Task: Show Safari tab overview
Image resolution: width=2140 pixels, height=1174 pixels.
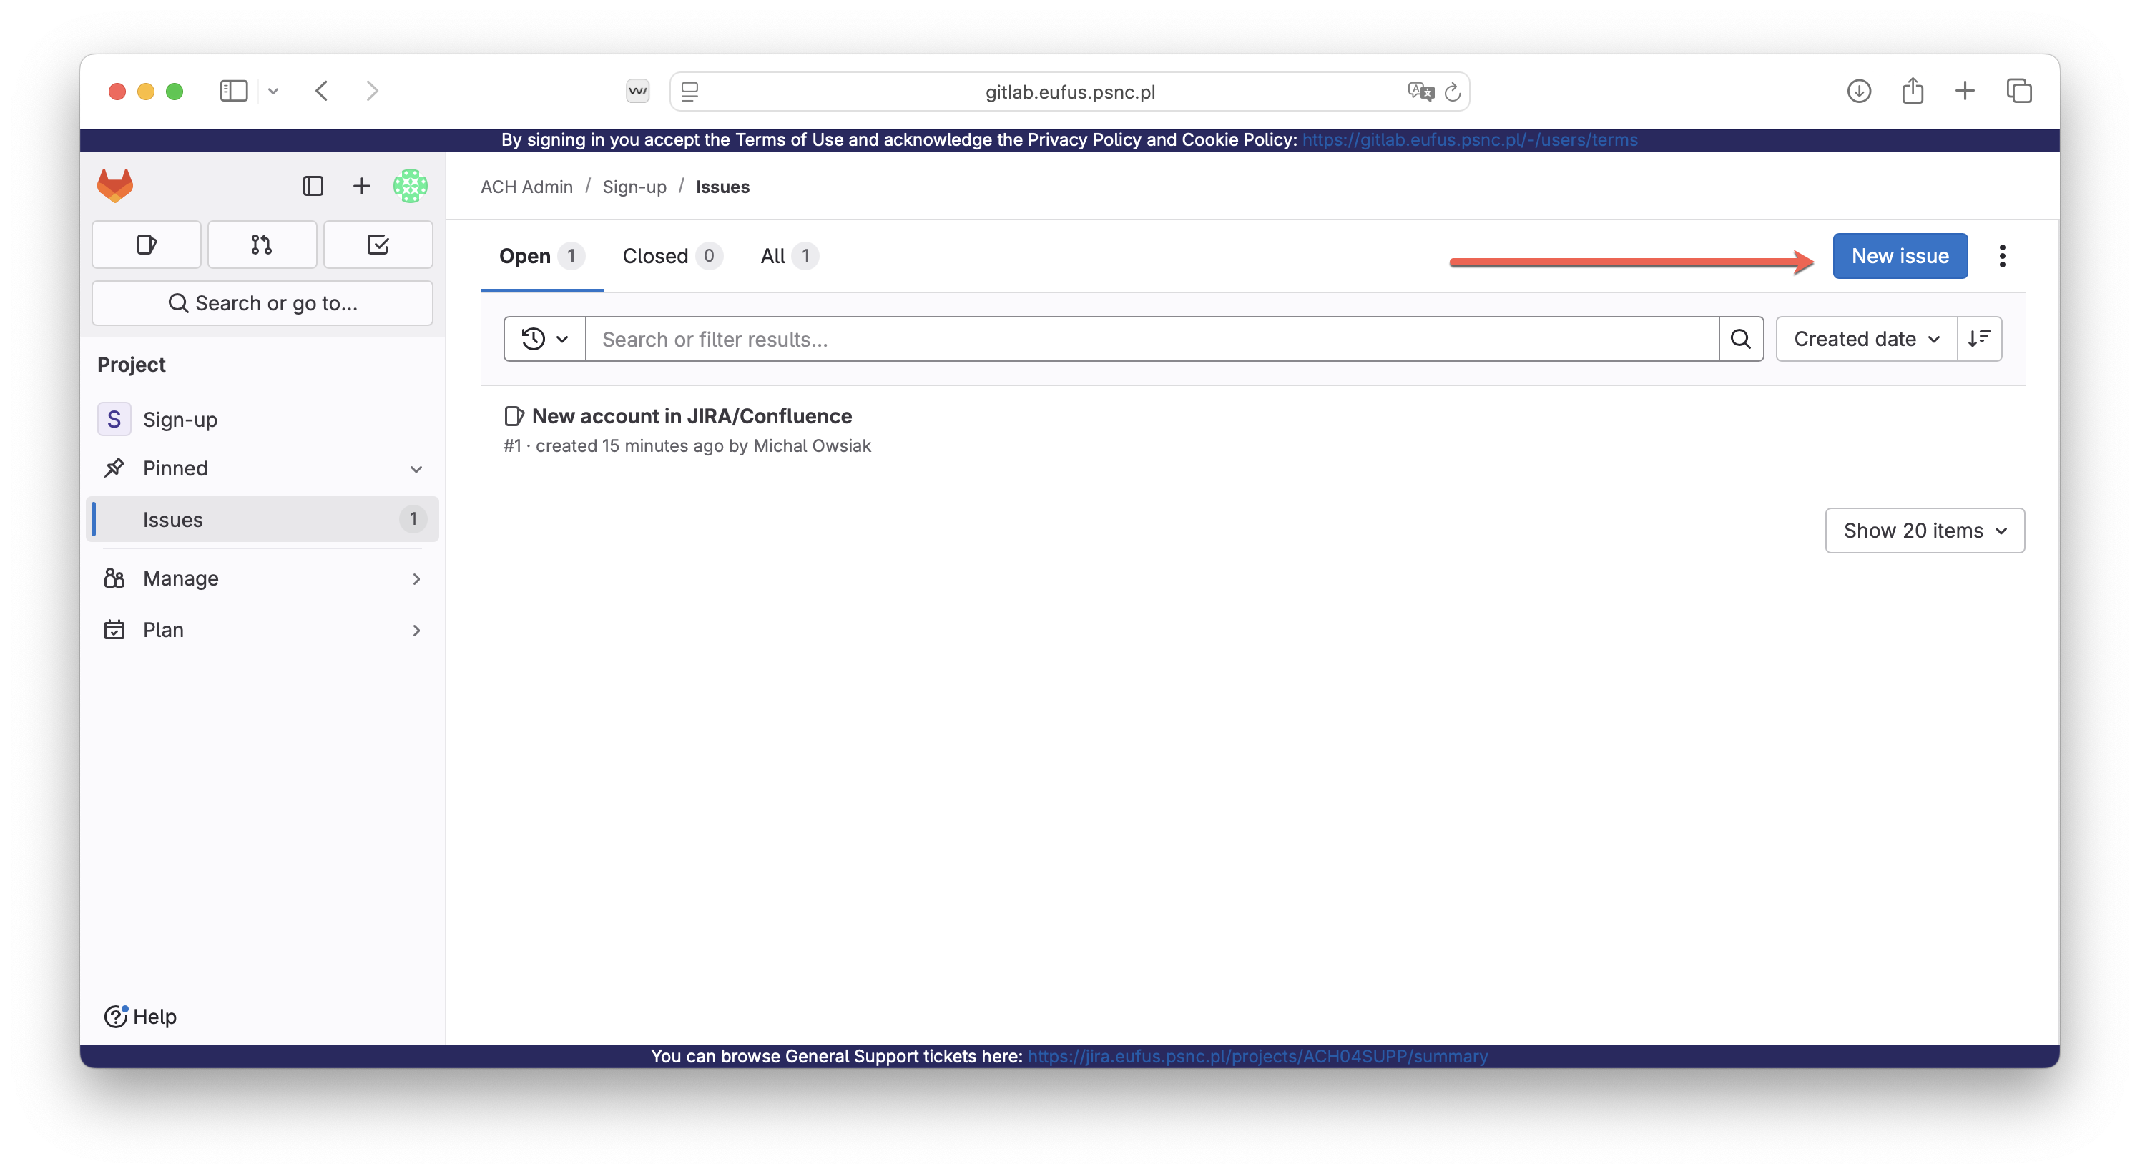Action: [2018, 91]
